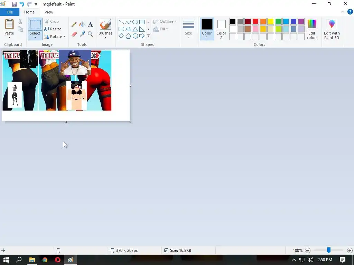Select the Fill with color bucket tool
This screenshot has height=265, width=354.
[82, 24]
